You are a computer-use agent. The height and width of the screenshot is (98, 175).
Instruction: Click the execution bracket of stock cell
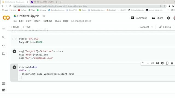(x=14, y=39)
